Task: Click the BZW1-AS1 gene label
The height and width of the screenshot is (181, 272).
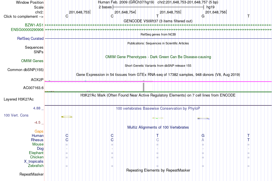Action: tap(34, 25)
